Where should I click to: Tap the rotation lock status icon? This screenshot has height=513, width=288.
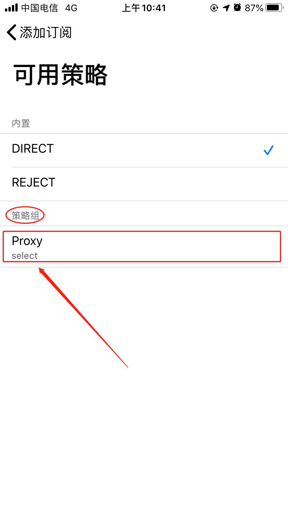(214, 8)
